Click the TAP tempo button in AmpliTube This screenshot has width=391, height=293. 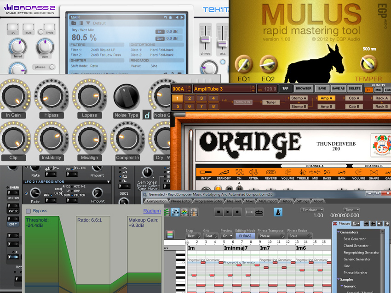click(285, 89)
